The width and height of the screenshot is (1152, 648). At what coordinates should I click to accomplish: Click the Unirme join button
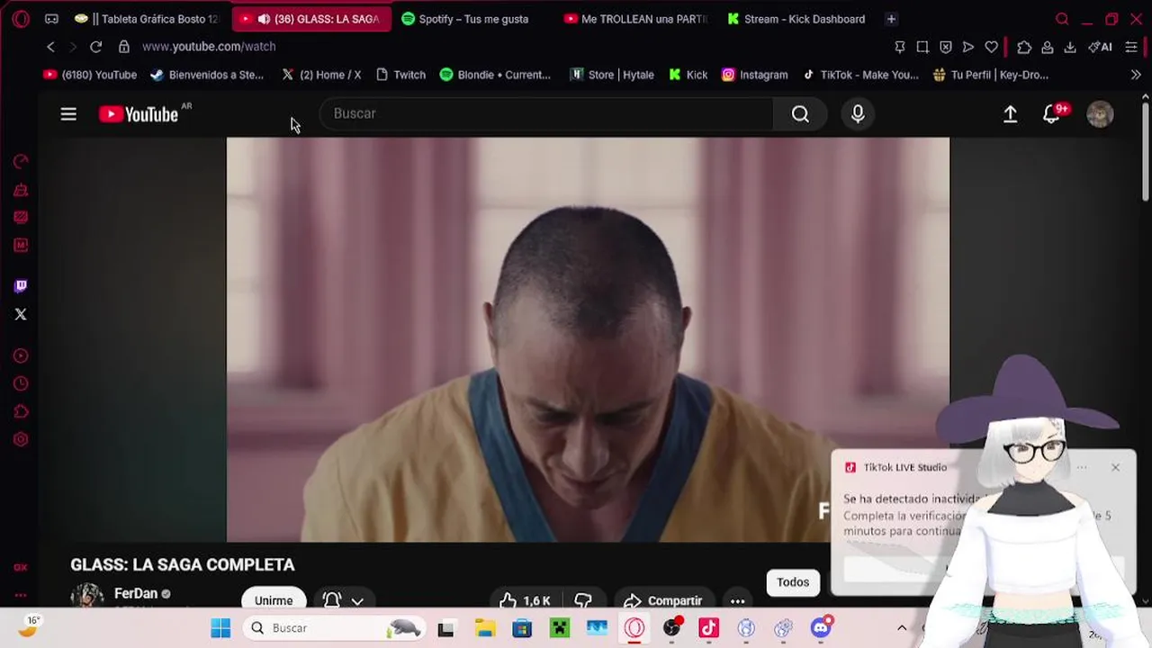274,600
